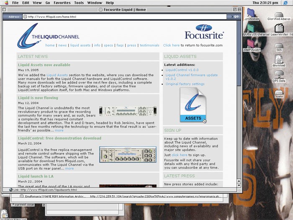Click the scrollbar down arrow
This screenshot has height=220, width=293.
click(239, 185)
